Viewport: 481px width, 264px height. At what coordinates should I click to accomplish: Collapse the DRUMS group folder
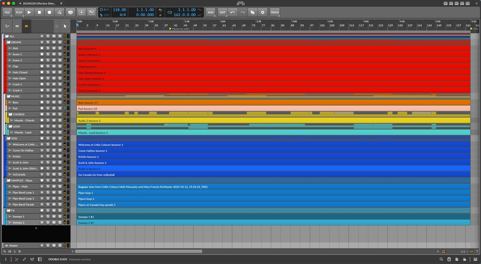[x=9, y=42]
